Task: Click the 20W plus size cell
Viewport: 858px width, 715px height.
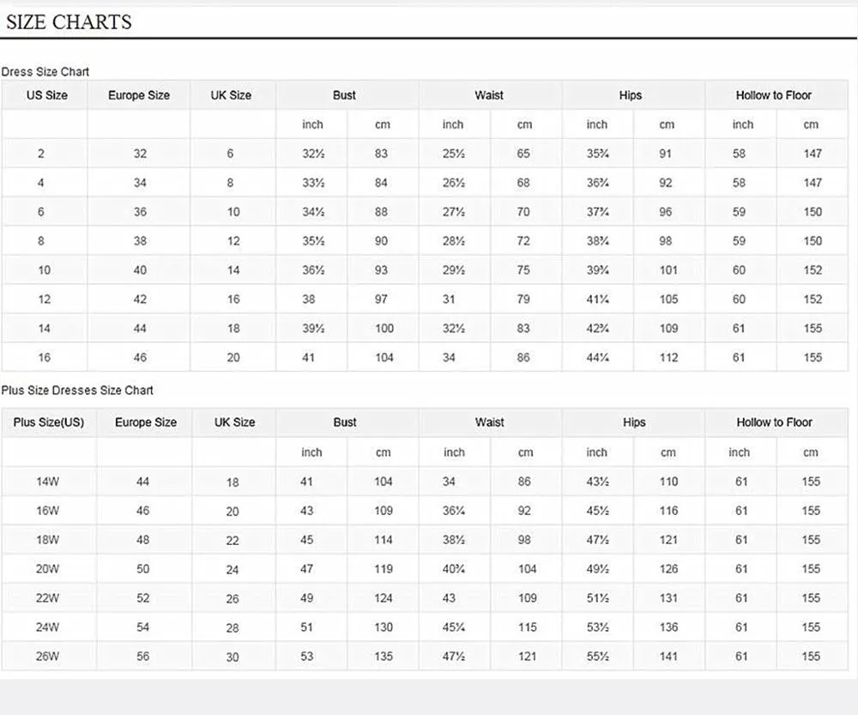Action: [47, 569]
